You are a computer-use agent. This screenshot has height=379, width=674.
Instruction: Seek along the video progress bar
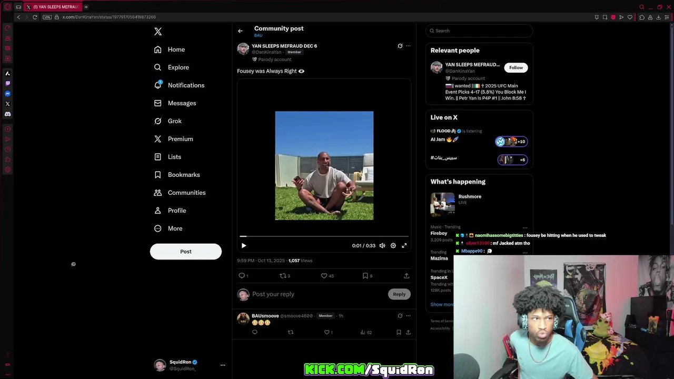324,236
